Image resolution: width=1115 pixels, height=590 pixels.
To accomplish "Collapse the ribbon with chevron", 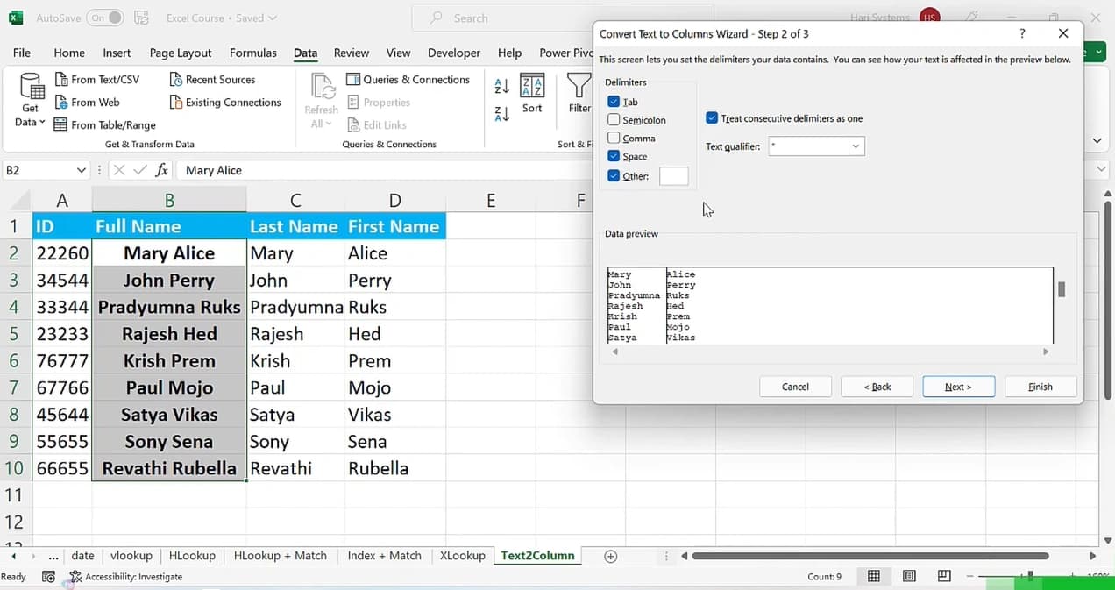I will 1097,140.
